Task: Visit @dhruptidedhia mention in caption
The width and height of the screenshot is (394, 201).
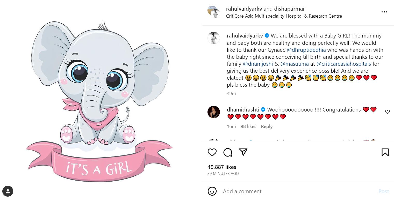Action: [306, 50]
